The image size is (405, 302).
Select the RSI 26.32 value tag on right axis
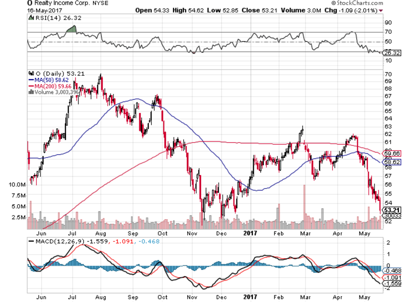click(x=392, y=53)
